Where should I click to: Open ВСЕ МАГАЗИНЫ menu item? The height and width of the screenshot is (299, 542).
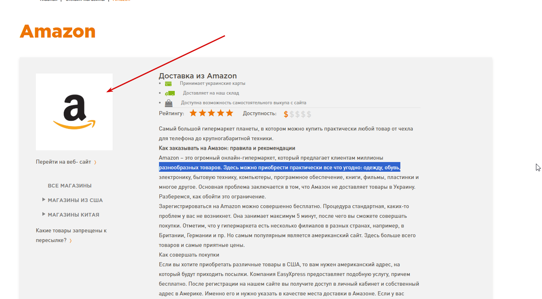pyautogui.click(x=70, y=186)
